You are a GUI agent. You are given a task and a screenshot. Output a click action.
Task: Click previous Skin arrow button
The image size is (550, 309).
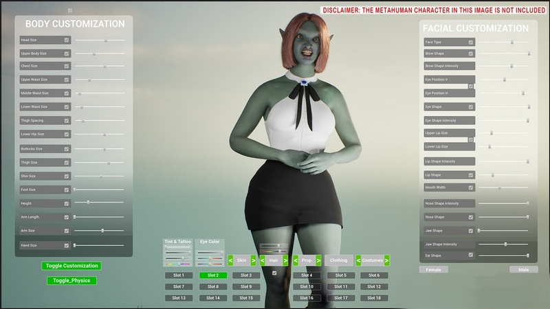(230, 261)
